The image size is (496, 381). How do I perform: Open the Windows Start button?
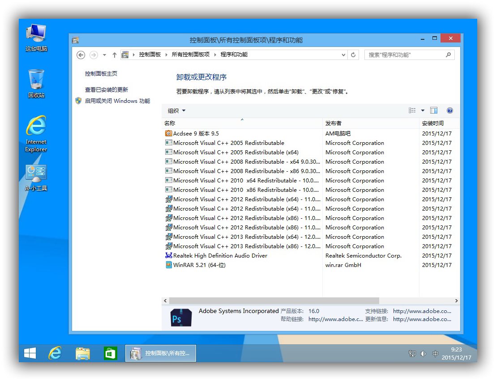click(x=30, y=353)
